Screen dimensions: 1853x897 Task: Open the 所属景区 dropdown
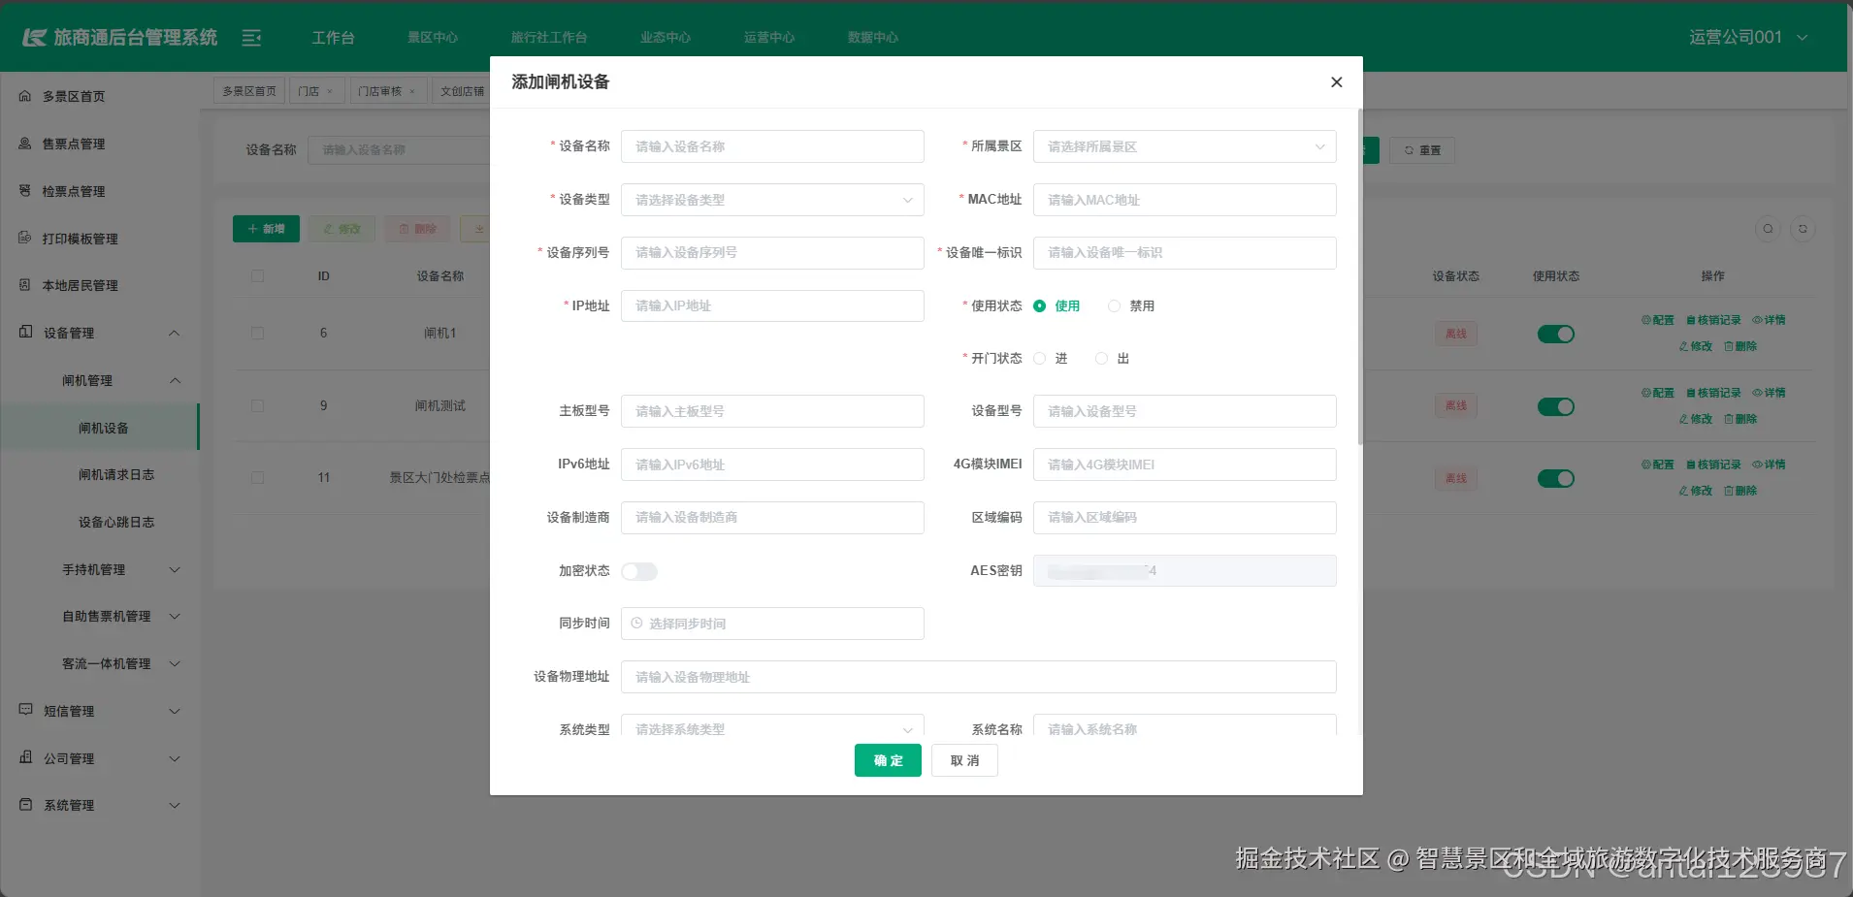(x=1185, y=146)
